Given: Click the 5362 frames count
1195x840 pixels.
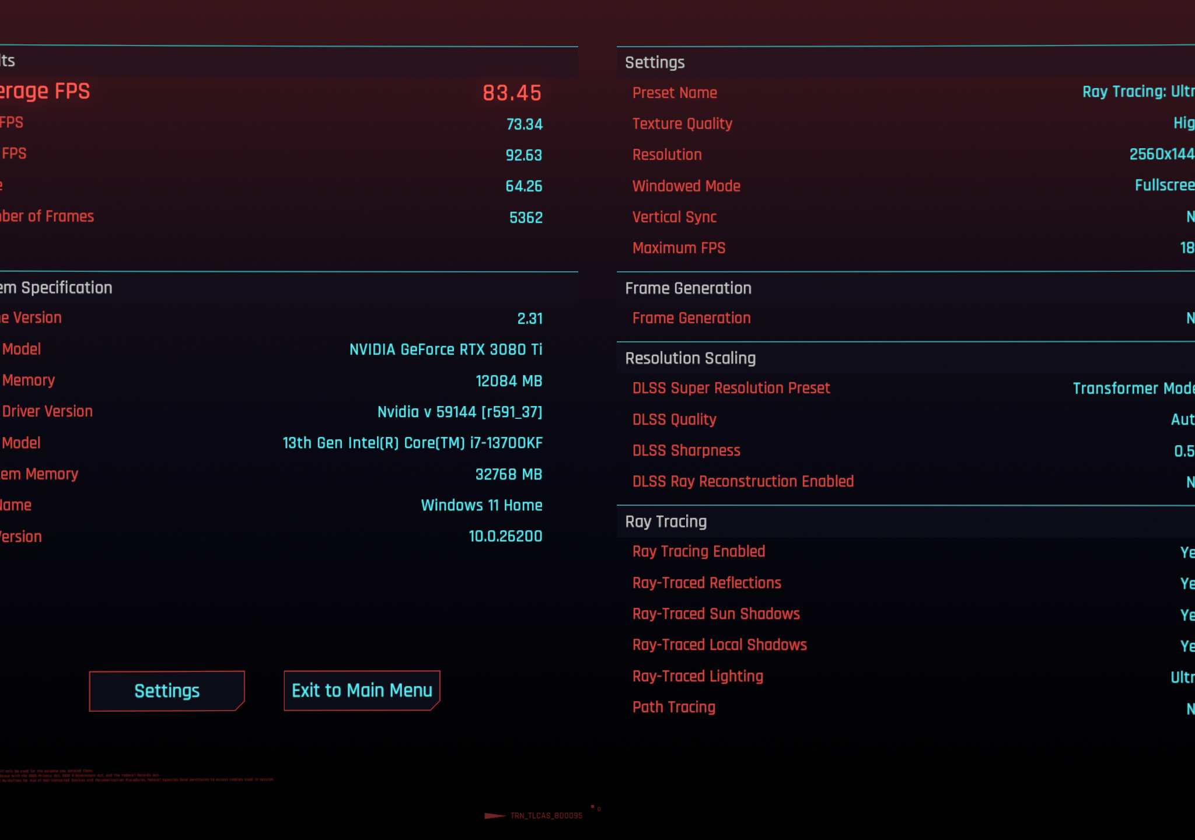Looking at the screenshot, I should tap(526, 218).
